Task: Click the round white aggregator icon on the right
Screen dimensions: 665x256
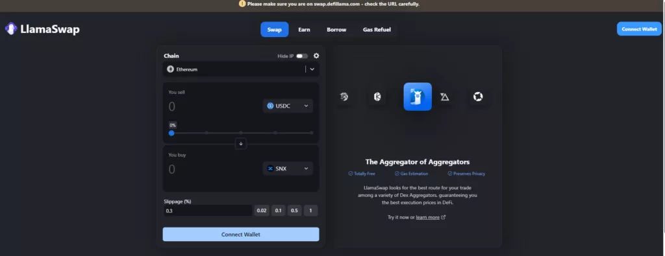Action: pos(478,97)
